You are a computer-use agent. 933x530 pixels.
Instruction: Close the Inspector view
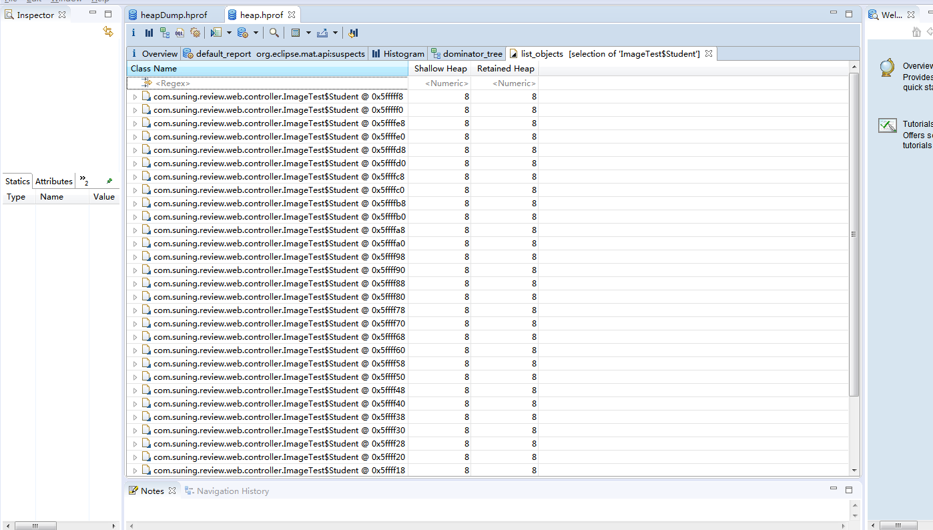pyautogui.click(x=62, y=15)
